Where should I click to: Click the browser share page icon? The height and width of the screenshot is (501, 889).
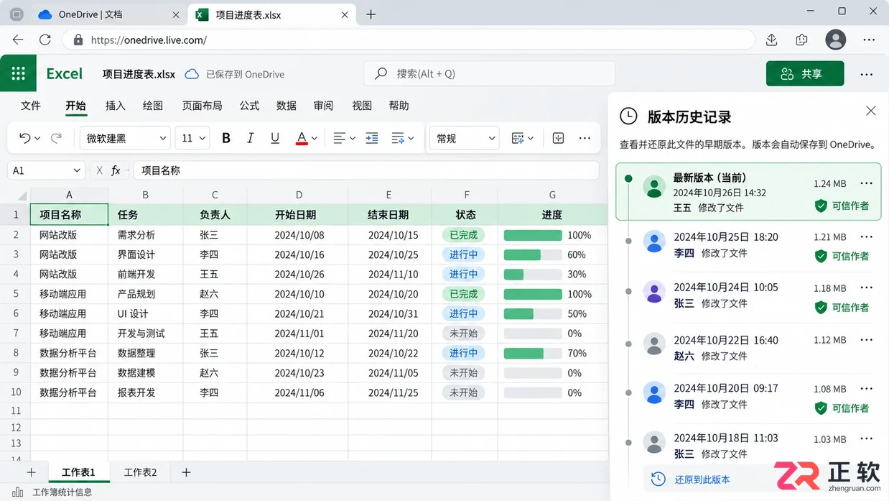point(772,40)
